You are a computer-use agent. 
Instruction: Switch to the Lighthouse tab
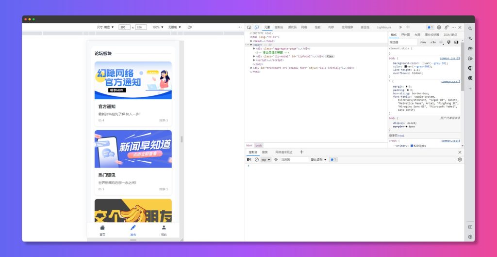384,27
